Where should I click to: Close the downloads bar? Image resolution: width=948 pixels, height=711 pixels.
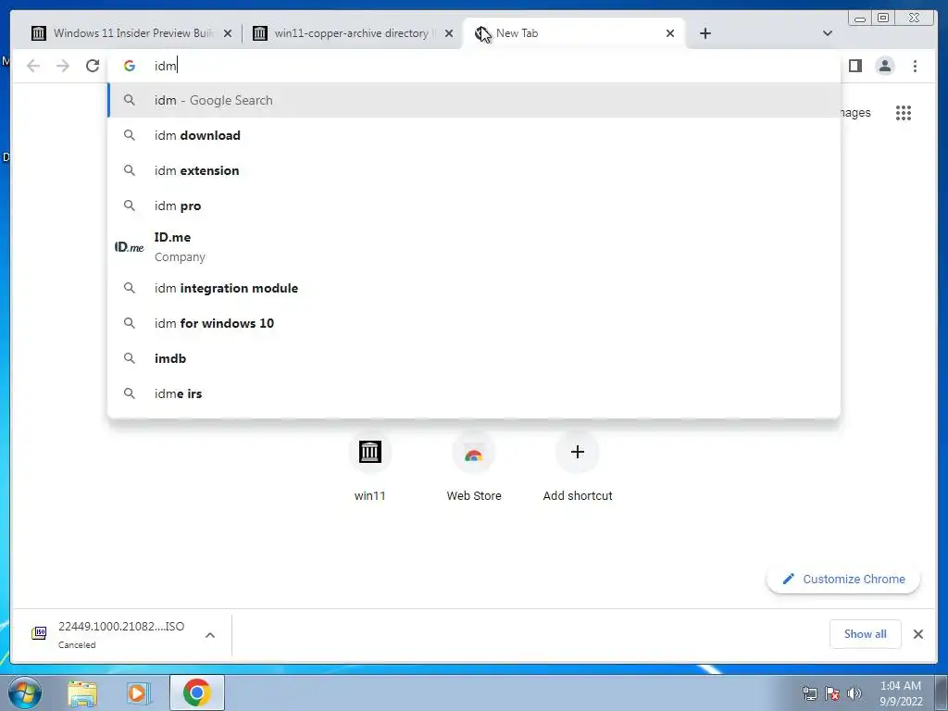918,634
